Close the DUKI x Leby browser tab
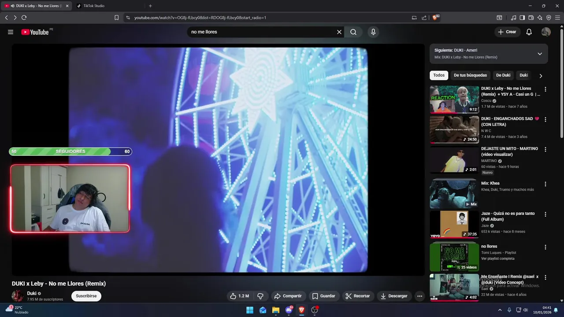The image size is (564, 317). (x=67, y=6)
